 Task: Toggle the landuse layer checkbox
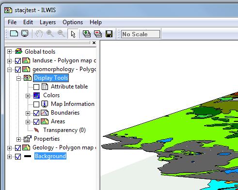[18, 61]
